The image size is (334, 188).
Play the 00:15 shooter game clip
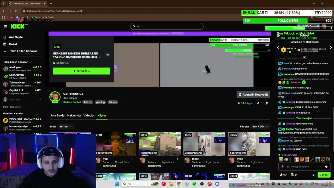pos(160,144)
